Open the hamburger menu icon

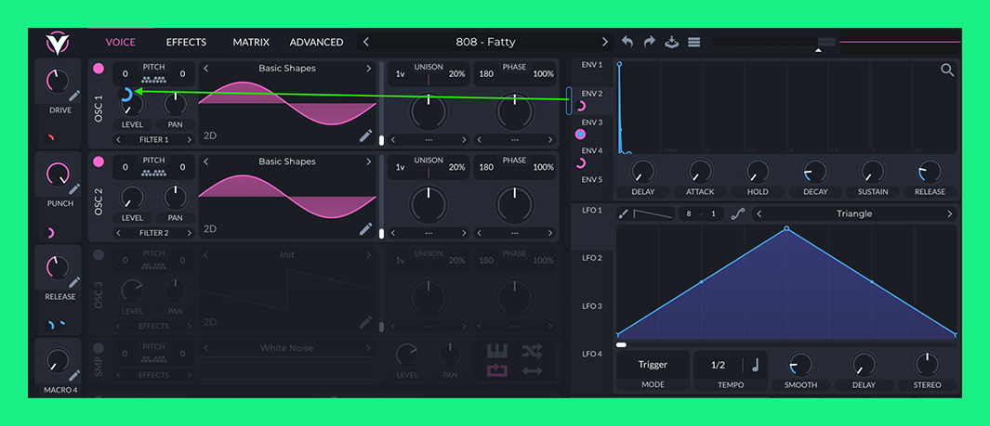point(693,43)
